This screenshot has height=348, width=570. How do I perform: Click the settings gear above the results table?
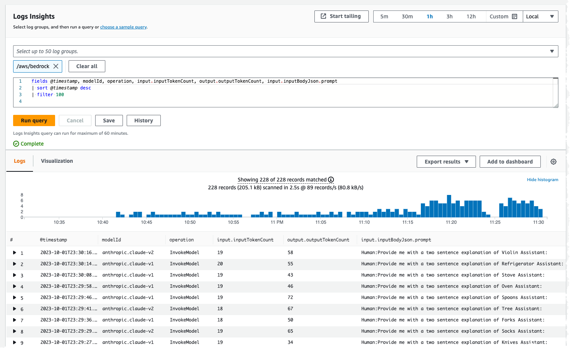(x=554, y=161)
